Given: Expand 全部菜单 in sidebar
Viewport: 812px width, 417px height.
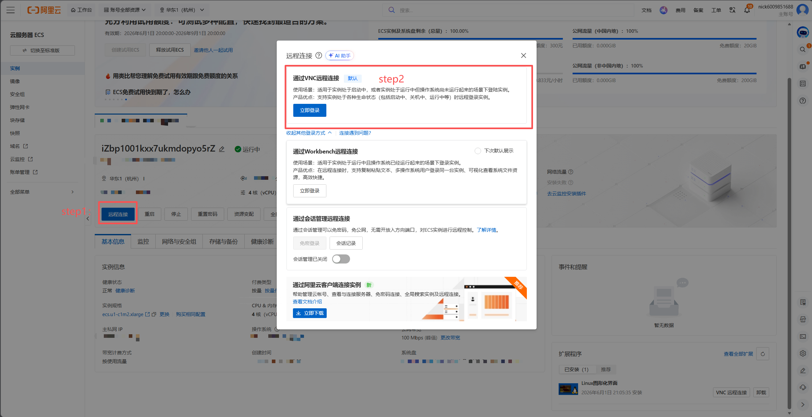Looking at the screenshot, I should tap(42, 192).
